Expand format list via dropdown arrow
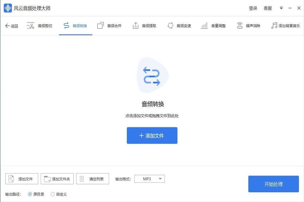The image size is (304, 202). (x=160, y=179)
